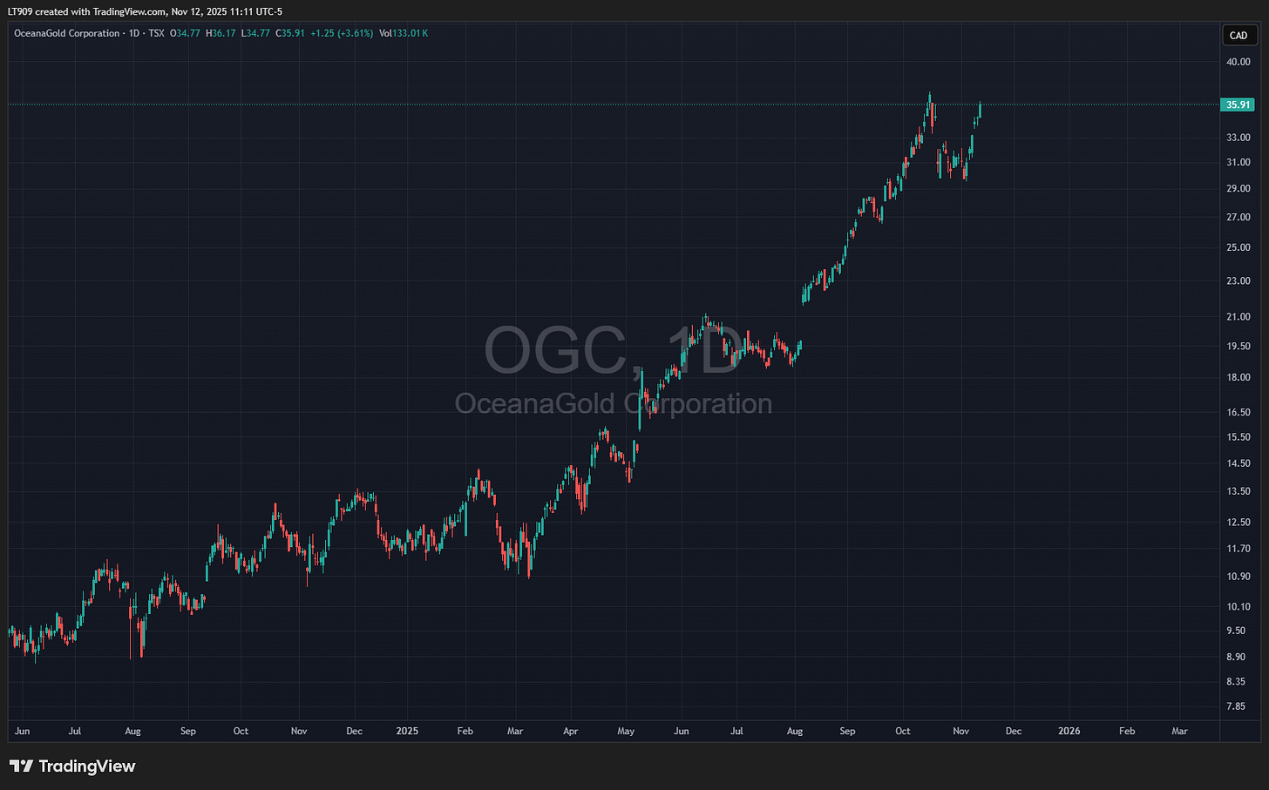Click the 25.00 price axis label
Viewport: 1269px width, 790px height.
[1238, 247]
